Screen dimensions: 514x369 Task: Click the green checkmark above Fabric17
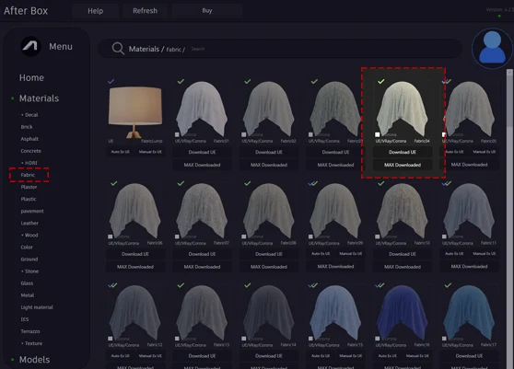pos(448,285)
